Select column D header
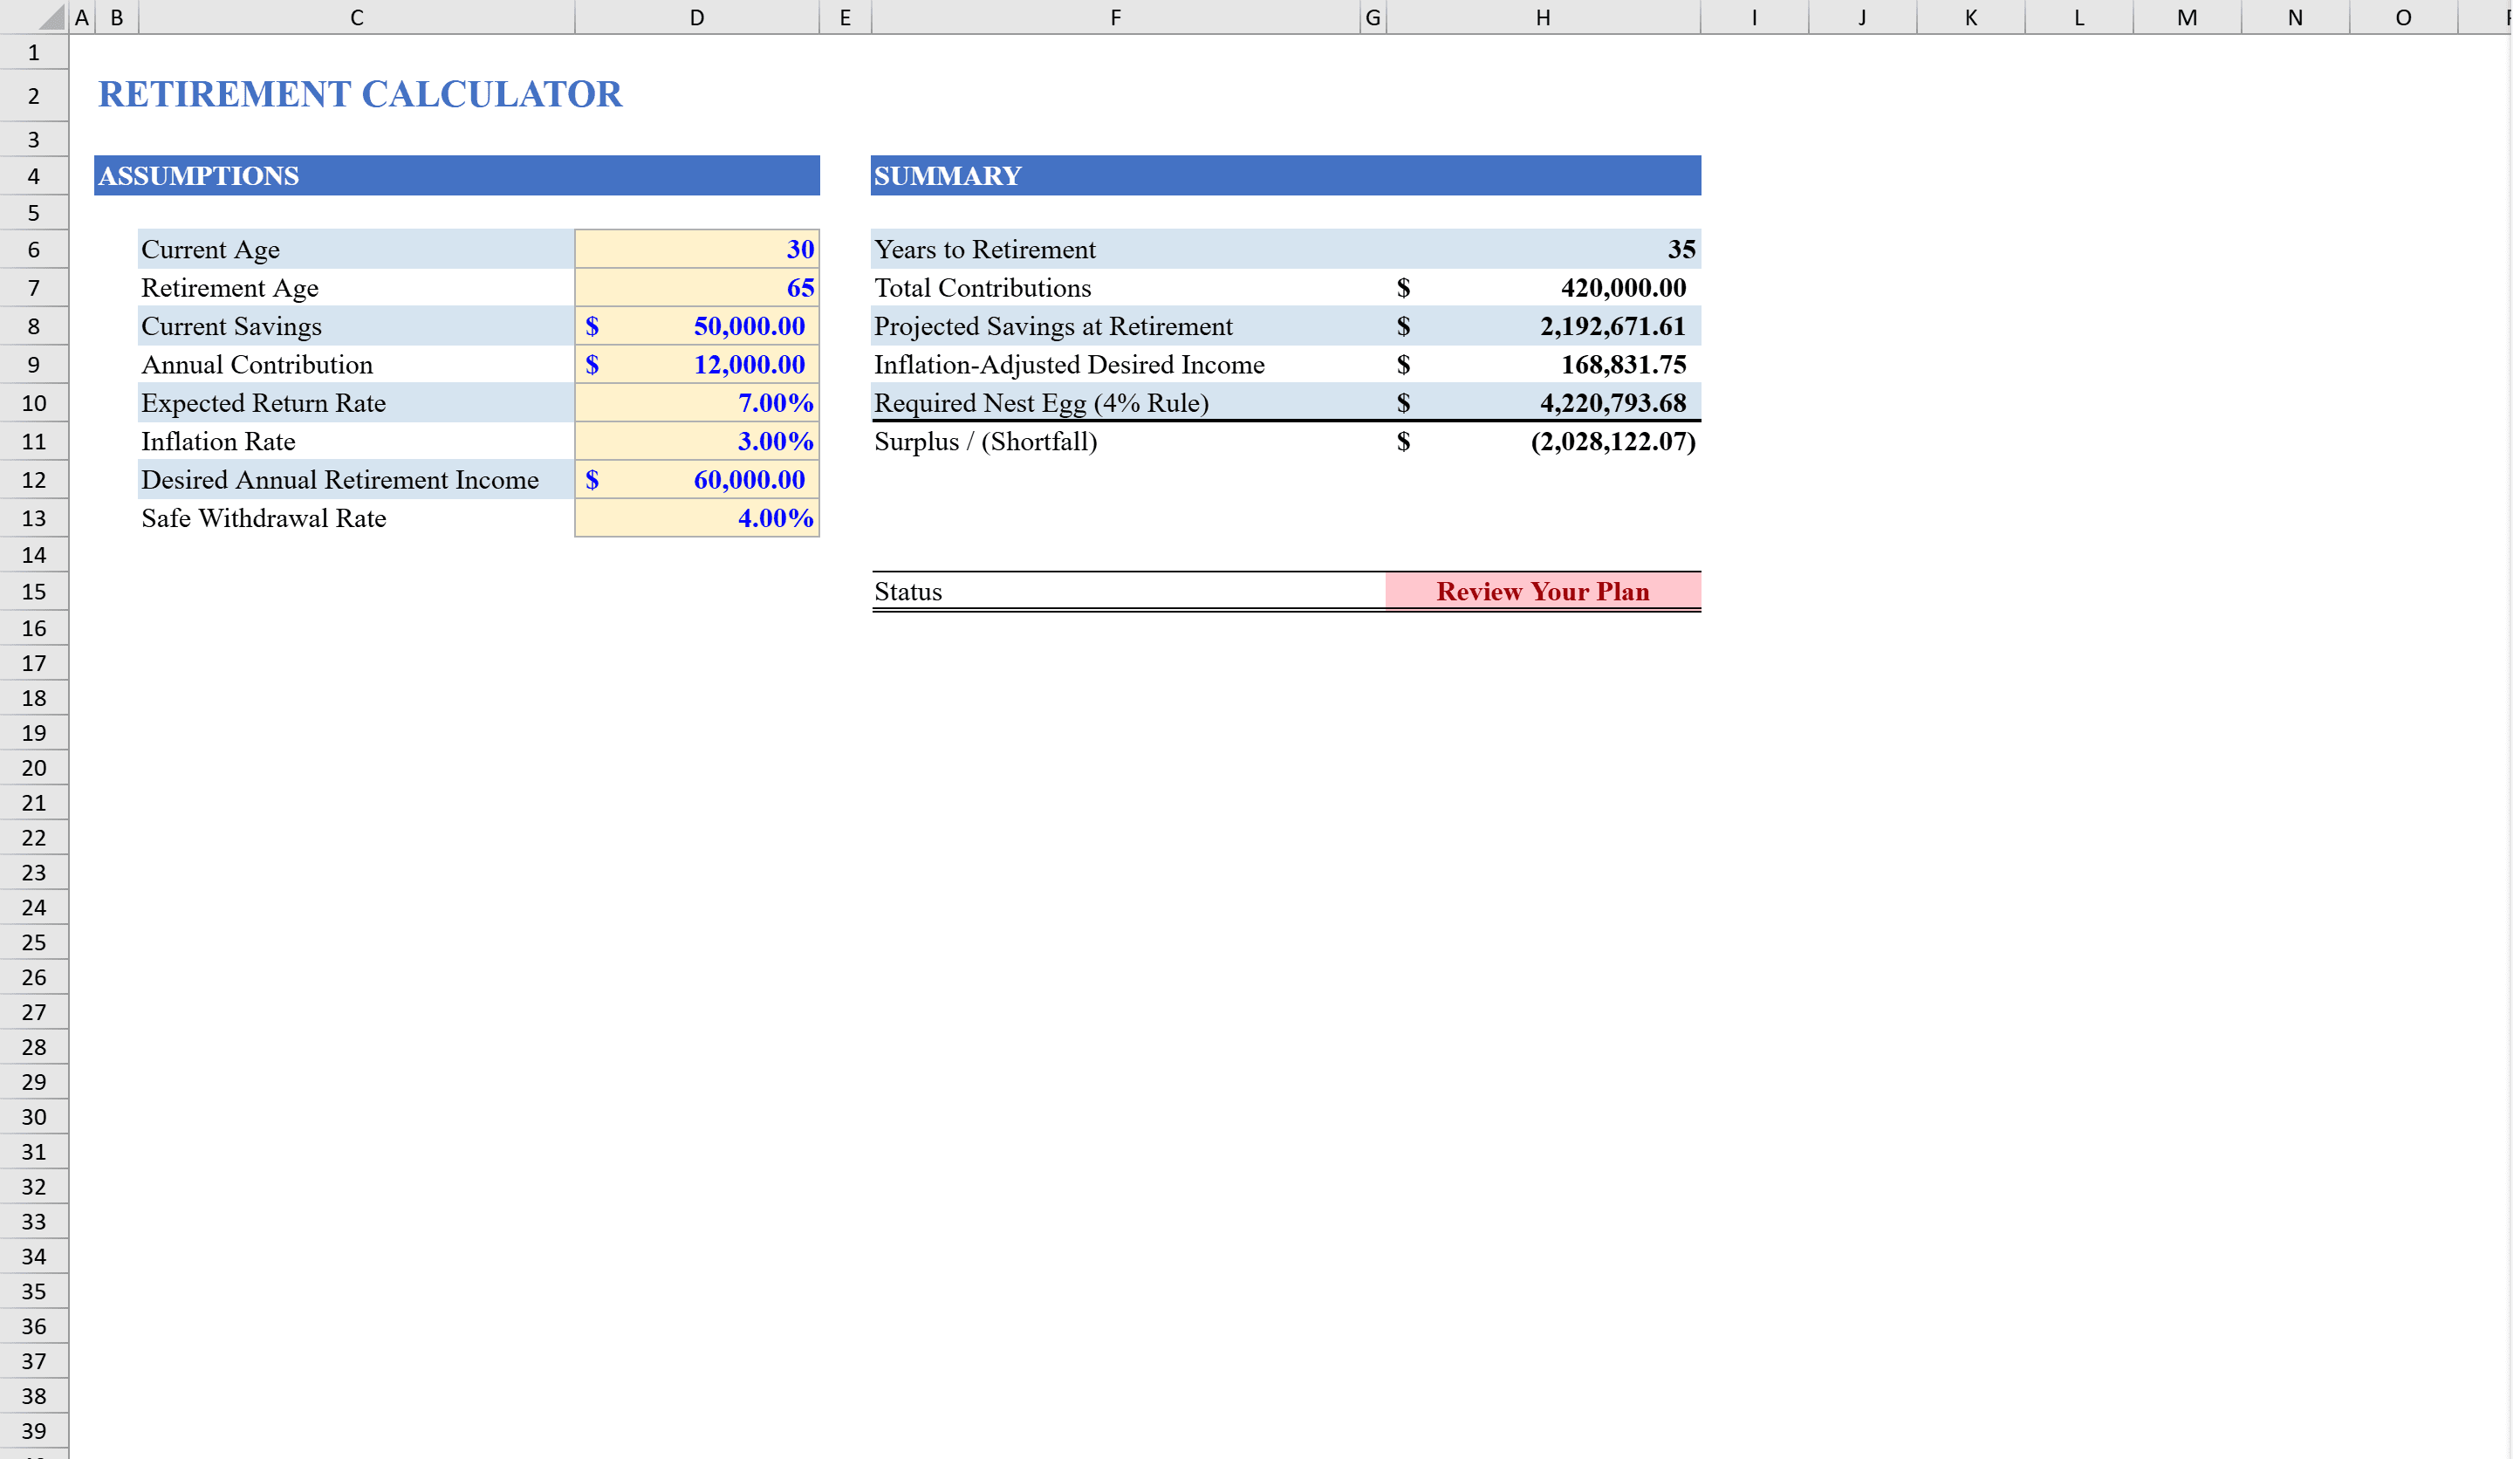The height and width of the screenshot is (1459, 2513). 696,17
